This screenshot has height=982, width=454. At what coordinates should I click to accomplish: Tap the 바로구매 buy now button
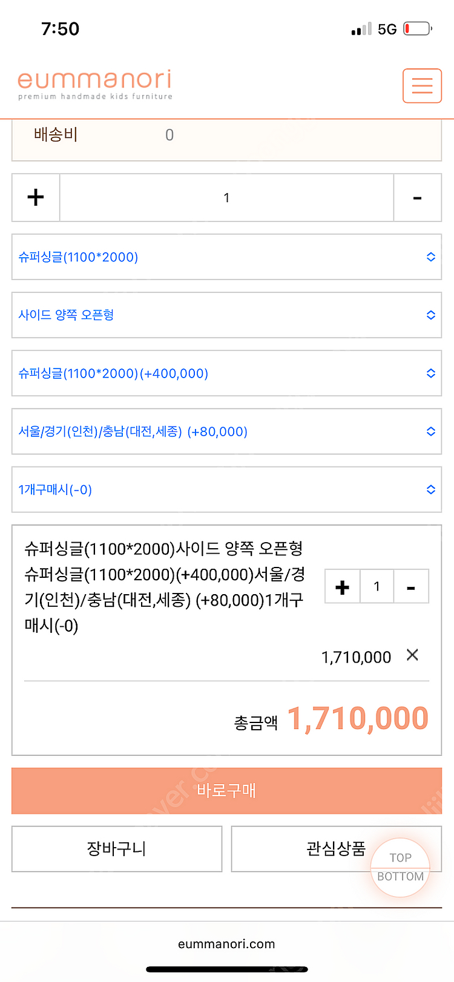click(226, 791)
